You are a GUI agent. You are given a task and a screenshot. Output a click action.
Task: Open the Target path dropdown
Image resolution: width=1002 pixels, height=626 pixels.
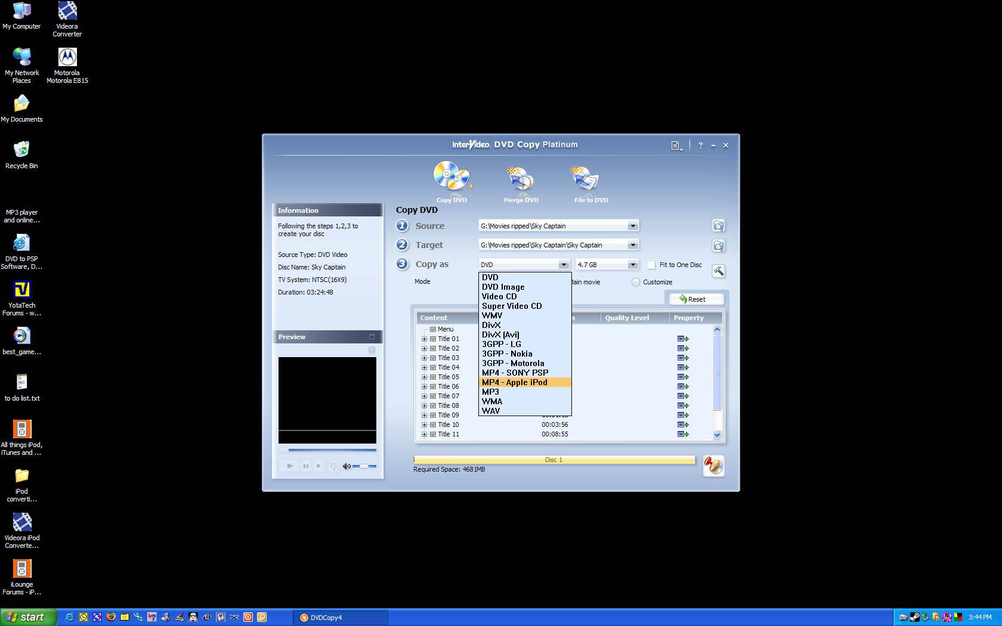pyautogui.click(x=633, y=245)
